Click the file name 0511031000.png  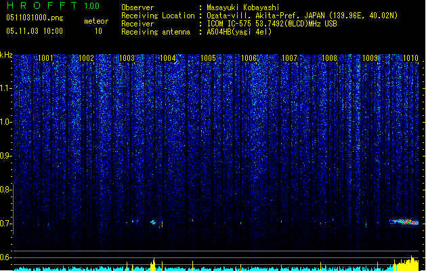tap(35, 18)
